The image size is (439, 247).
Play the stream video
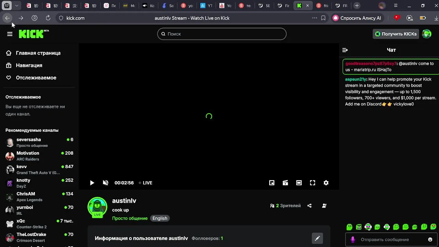point(92,183)
